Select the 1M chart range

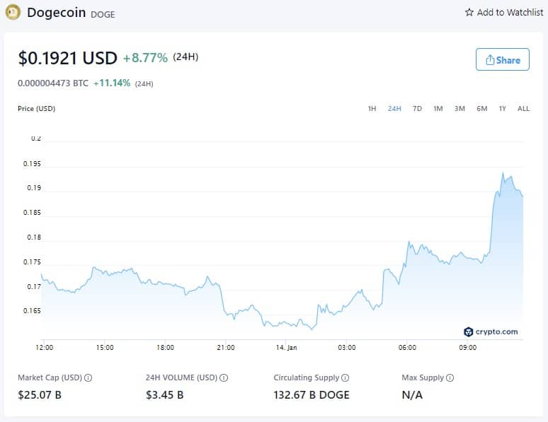(438, 109)
